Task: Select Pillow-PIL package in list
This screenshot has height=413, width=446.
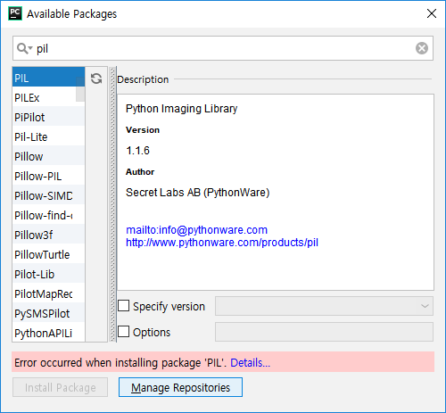Action: pos(48,175)
